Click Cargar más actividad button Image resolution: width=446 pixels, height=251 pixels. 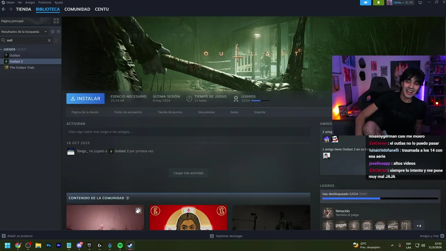[188, 173]
